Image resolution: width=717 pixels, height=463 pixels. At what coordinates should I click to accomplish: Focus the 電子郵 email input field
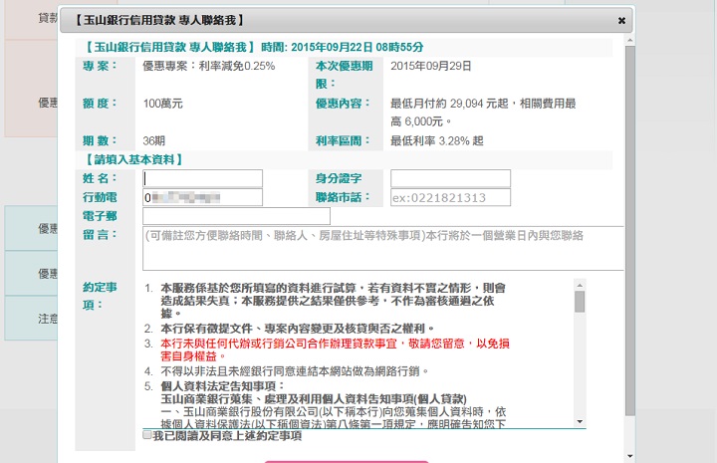point(236,216)
